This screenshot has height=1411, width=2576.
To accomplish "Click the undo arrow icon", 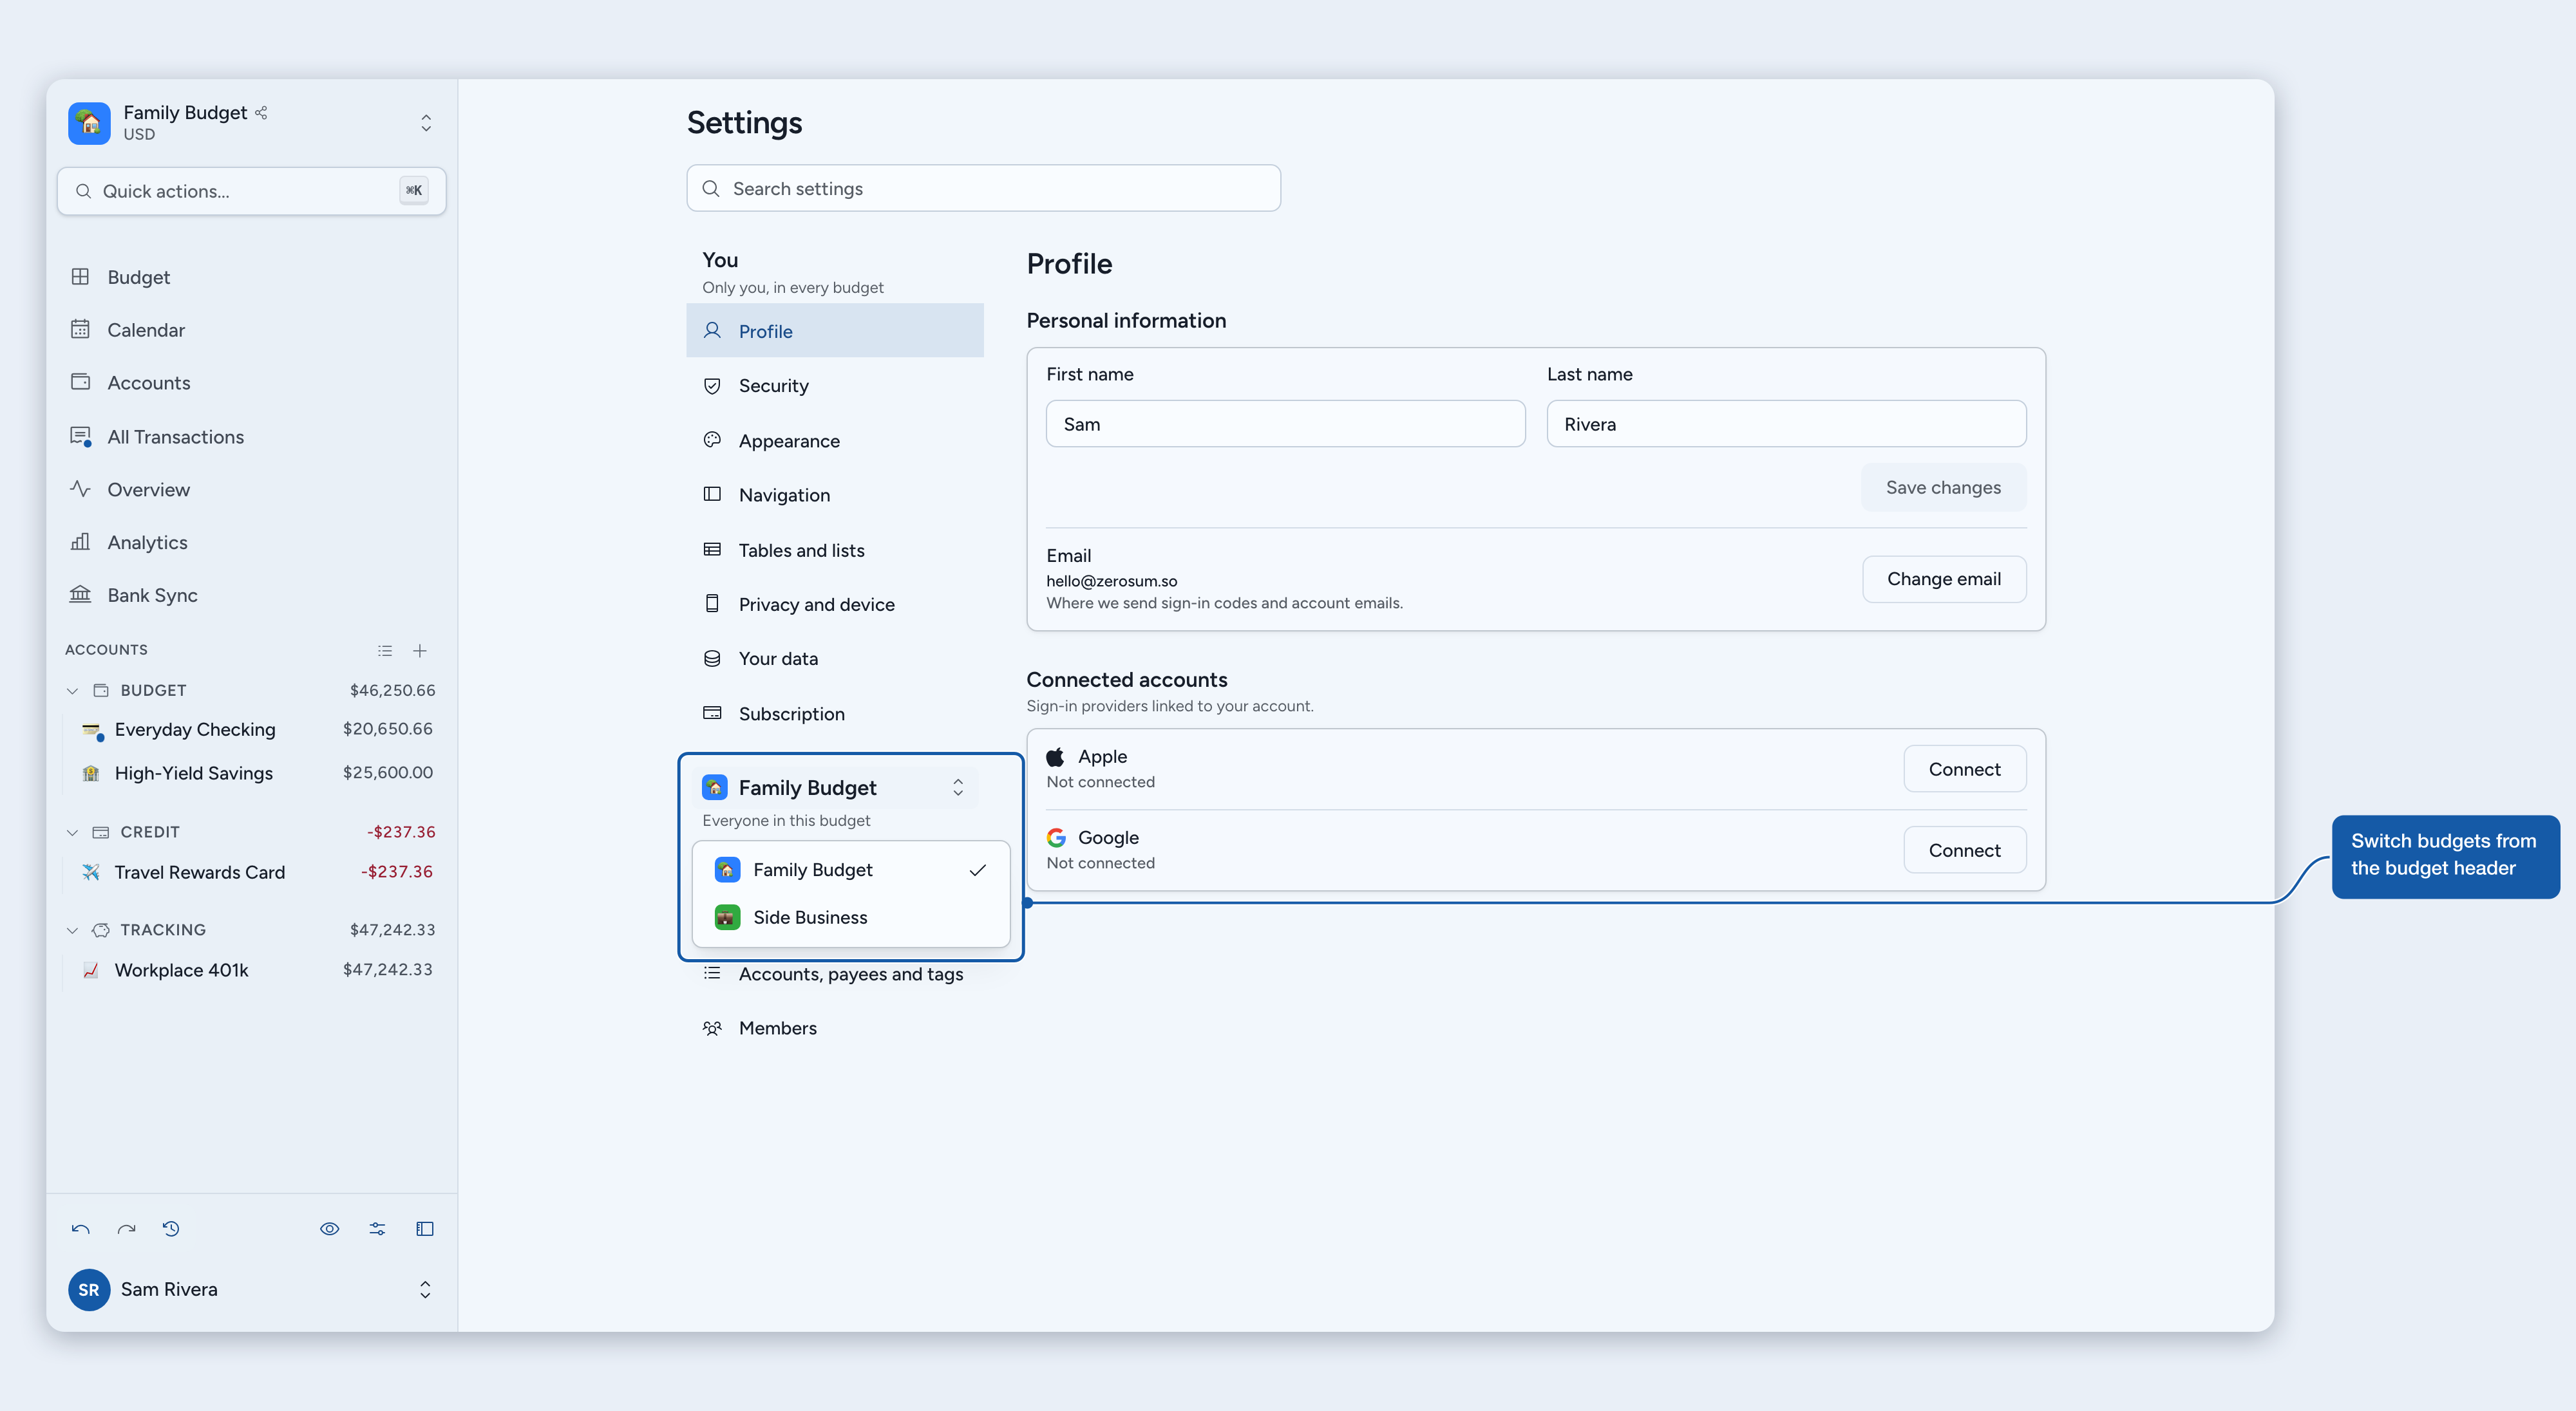I will (x=81, y=1229).
